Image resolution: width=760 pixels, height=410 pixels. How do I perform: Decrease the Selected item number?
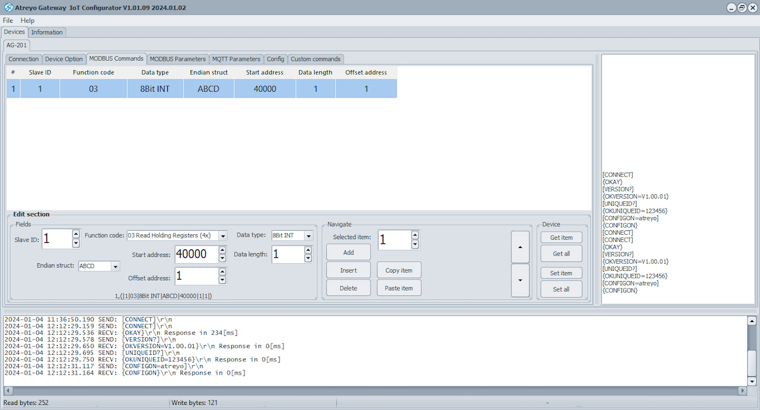coord(415,244)
